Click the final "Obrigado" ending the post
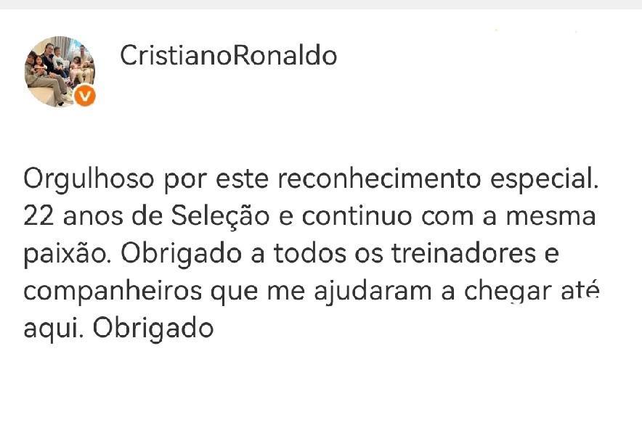642x433 pixels. click(x=153, y=329)
